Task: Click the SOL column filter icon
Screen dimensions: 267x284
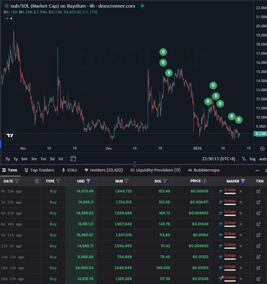Action: pos(165,181)
